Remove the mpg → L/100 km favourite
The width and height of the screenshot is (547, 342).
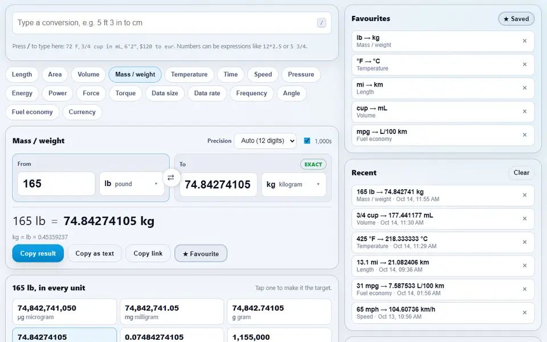pos(524,135)
